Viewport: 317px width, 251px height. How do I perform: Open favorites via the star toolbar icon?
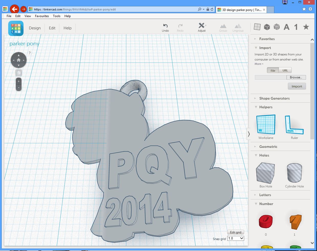[306, 27]
